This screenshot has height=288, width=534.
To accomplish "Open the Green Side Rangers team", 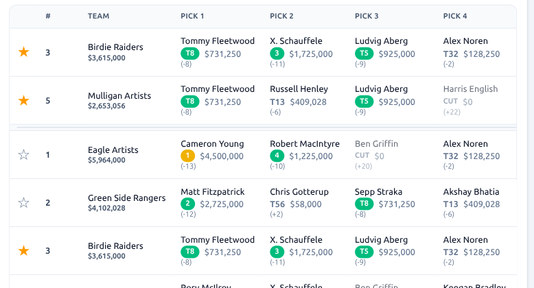I will click(126, 198).
